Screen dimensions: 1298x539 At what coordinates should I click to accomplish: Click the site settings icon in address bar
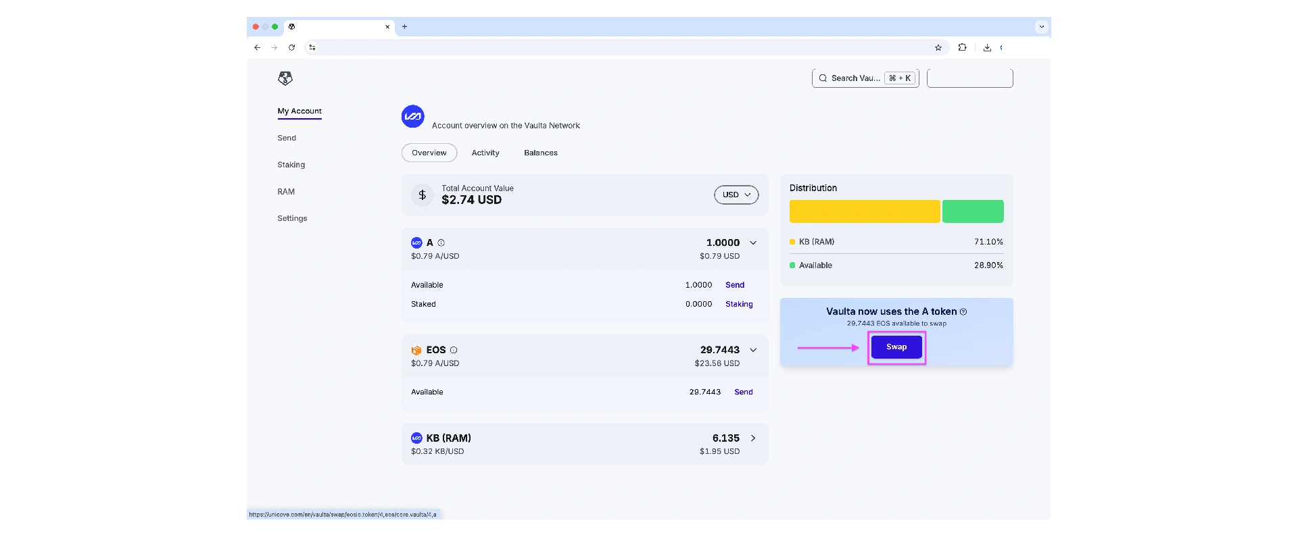(x=312, y=47)
